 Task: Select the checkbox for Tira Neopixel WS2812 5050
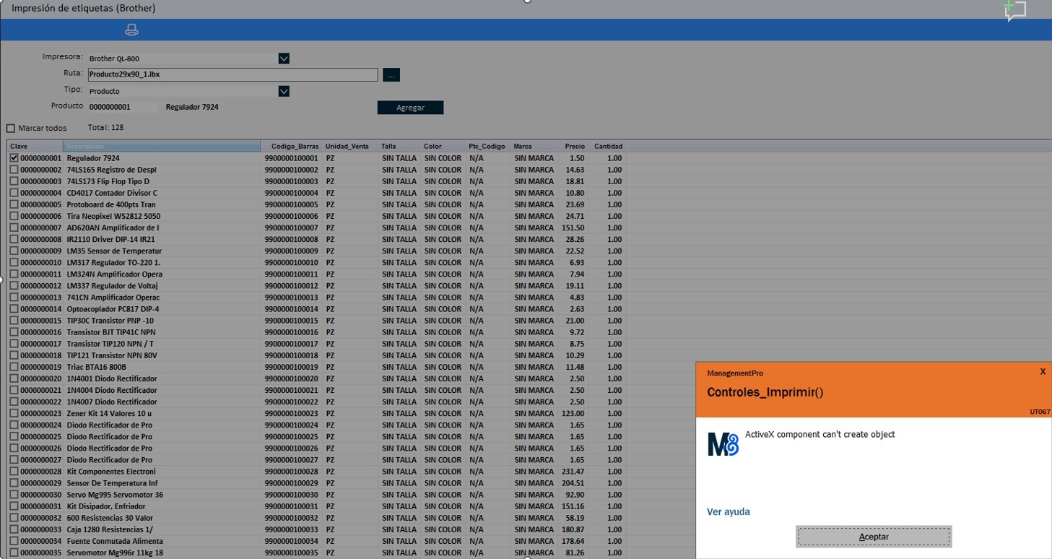(14, 216)
